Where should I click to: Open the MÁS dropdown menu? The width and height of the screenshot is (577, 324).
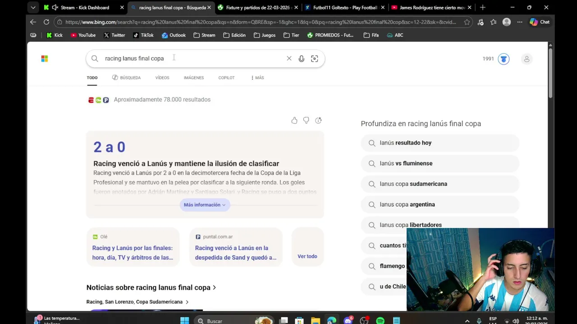tap(257, 78)
